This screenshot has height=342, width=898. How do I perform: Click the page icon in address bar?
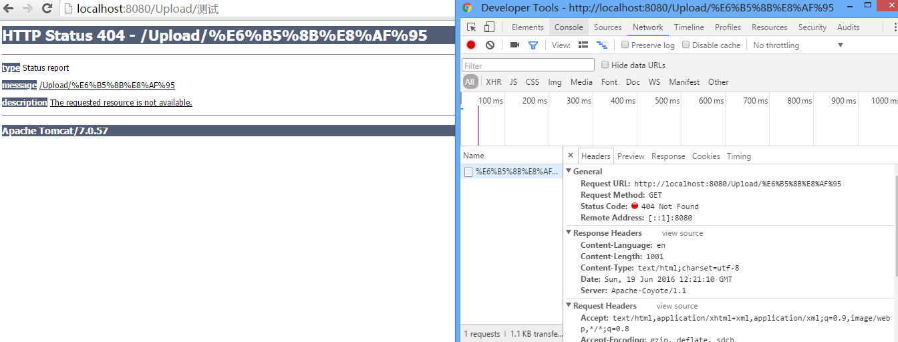click(68, 9)
